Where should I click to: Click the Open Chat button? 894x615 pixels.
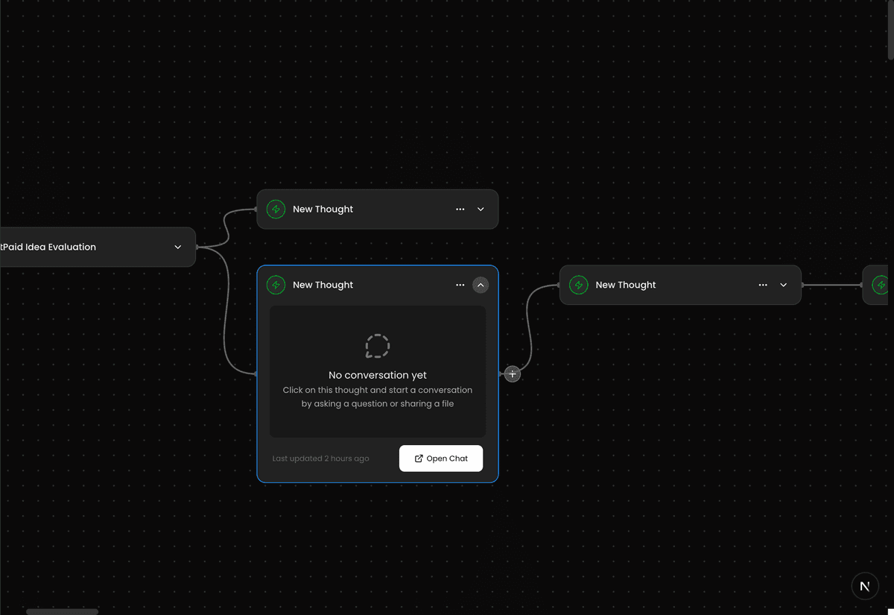click(441, 458)
